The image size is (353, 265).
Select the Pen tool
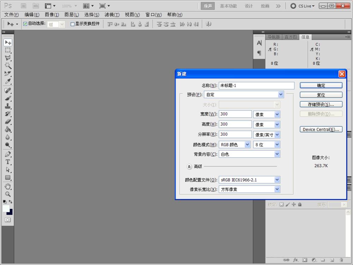click(8, 154)
